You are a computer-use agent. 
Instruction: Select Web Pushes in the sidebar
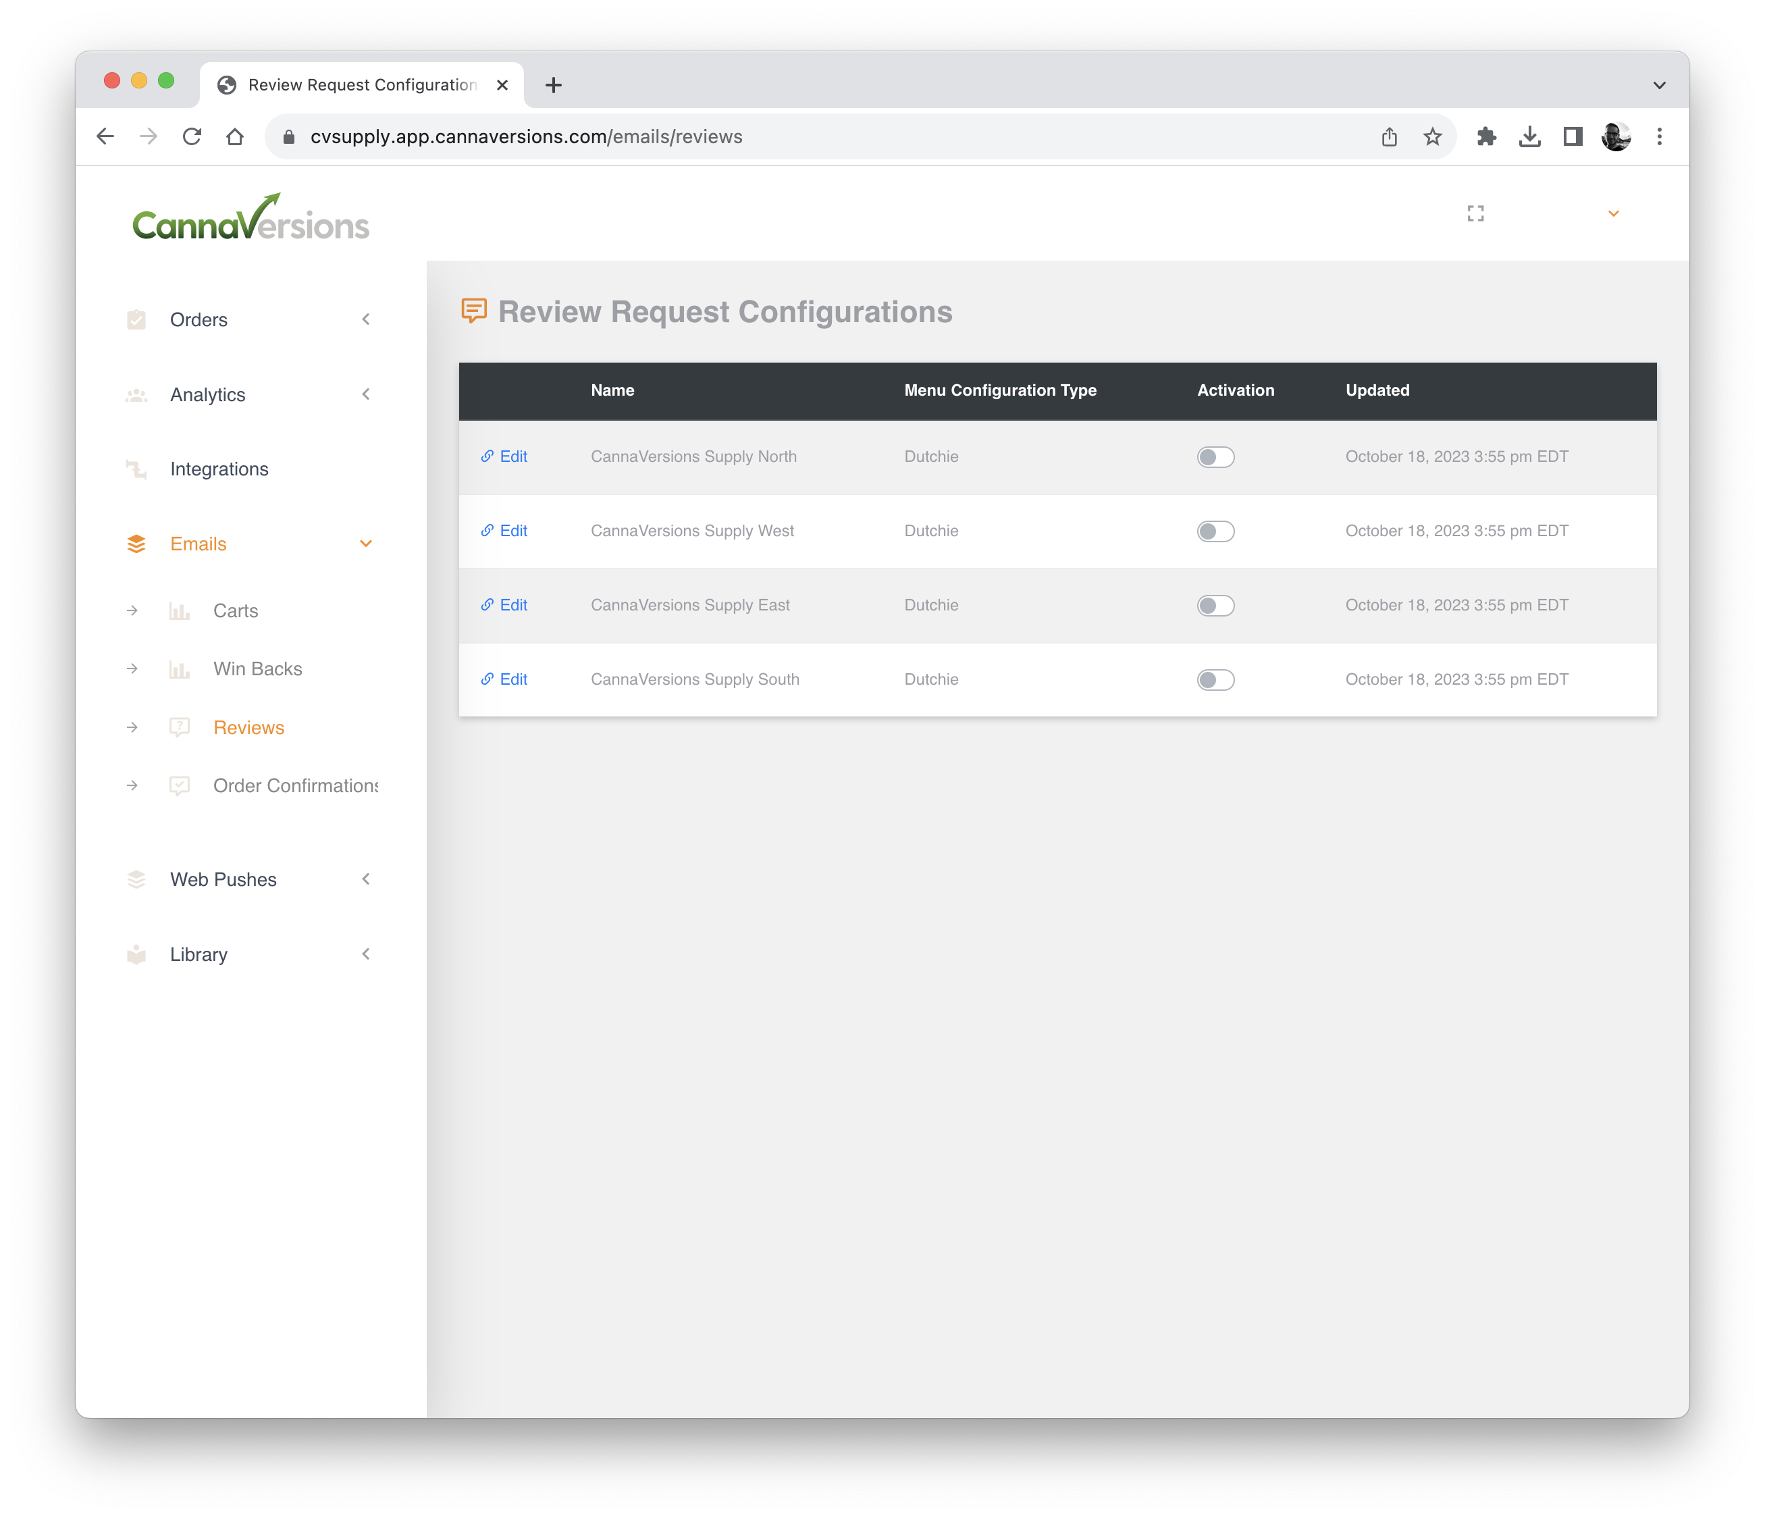(223, 879)
